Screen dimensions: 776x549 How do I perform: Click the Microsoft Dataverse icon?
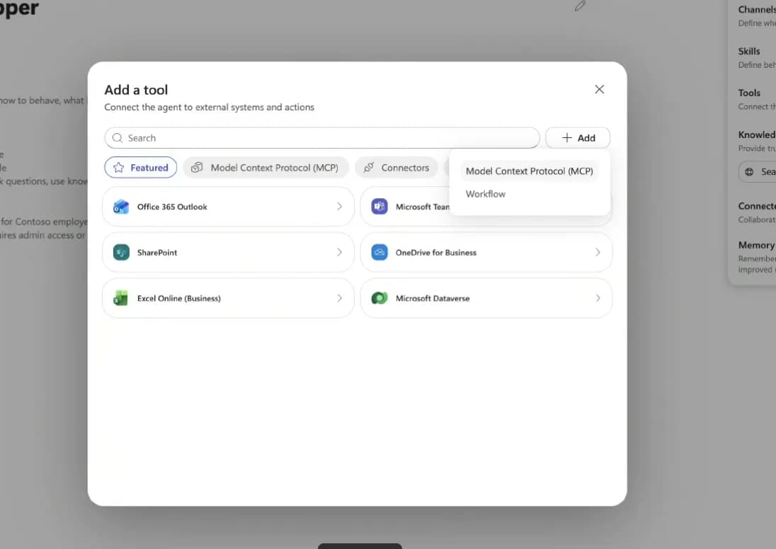coord(380,299)
